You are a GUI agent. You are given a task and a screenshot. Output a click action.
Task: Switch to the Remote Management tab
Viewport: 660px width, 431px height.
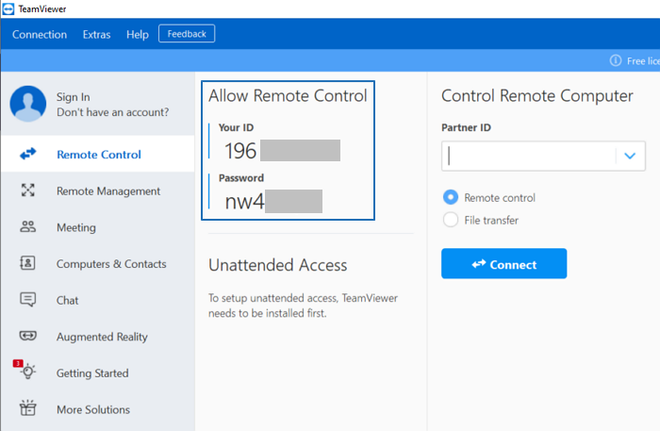pos(98,191)
